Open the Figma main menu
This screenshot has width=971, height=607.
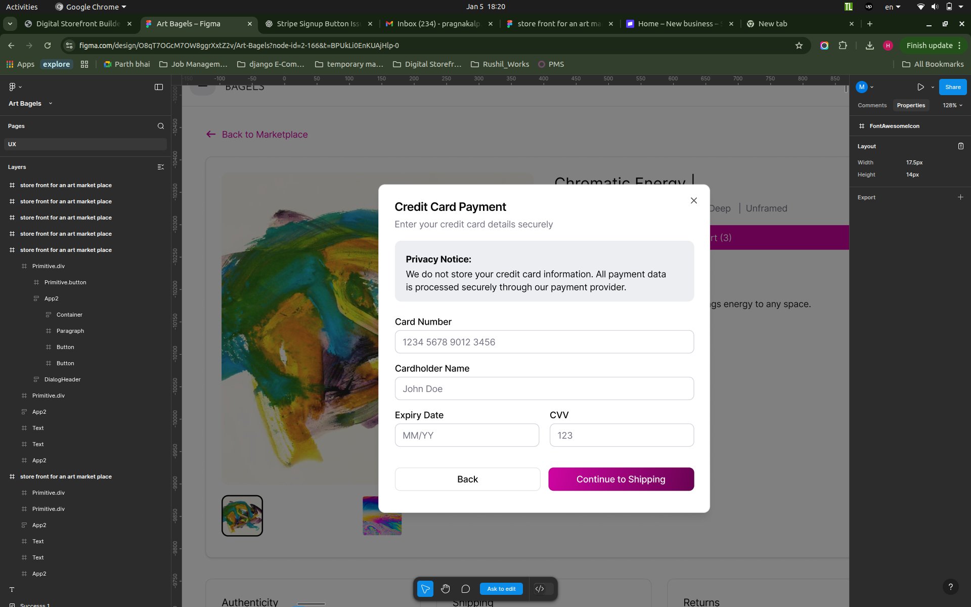click(x=14, y=87)
